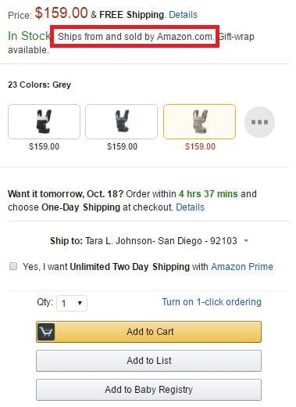This screenshot has height=407, width=296.
Task: Choose the Grey carrier color thumbnail
Action: 199,121
